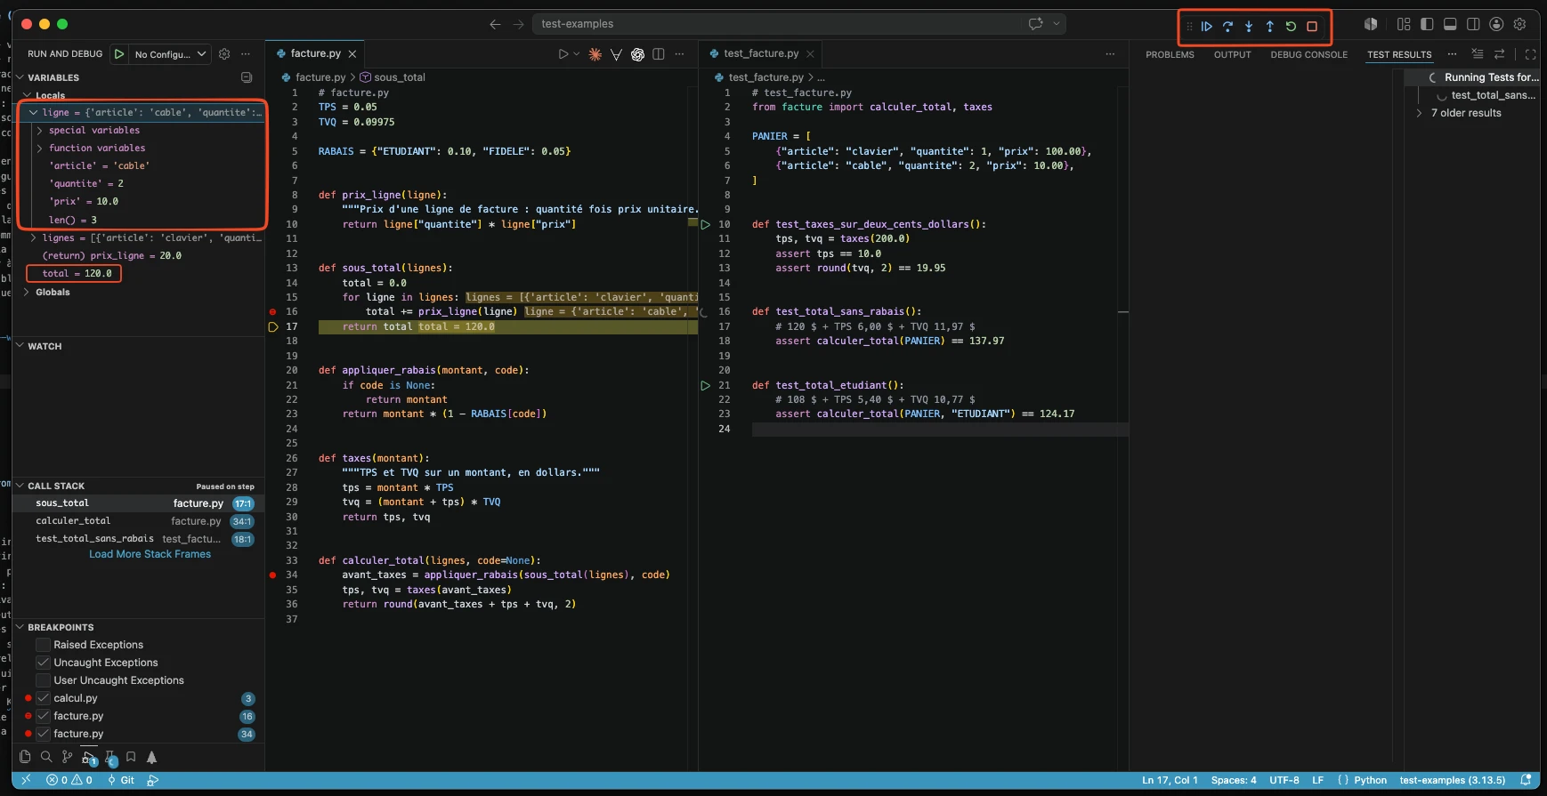
Task: Enable User Uncaught Exceptions breakpoint
Action: click(43, 680)
